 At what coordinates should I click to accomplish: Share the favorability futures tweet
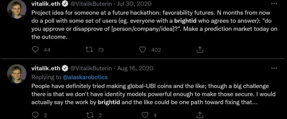(x=200, y=49)
